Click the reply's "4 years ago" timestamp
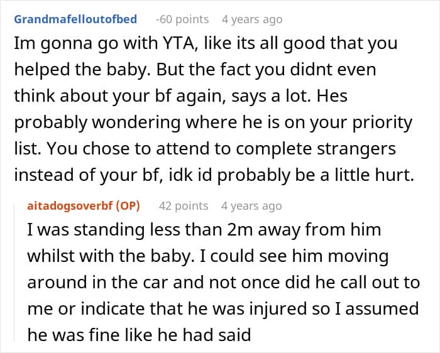The width and height of the screenshot is (440, 353). pos(251,205)
